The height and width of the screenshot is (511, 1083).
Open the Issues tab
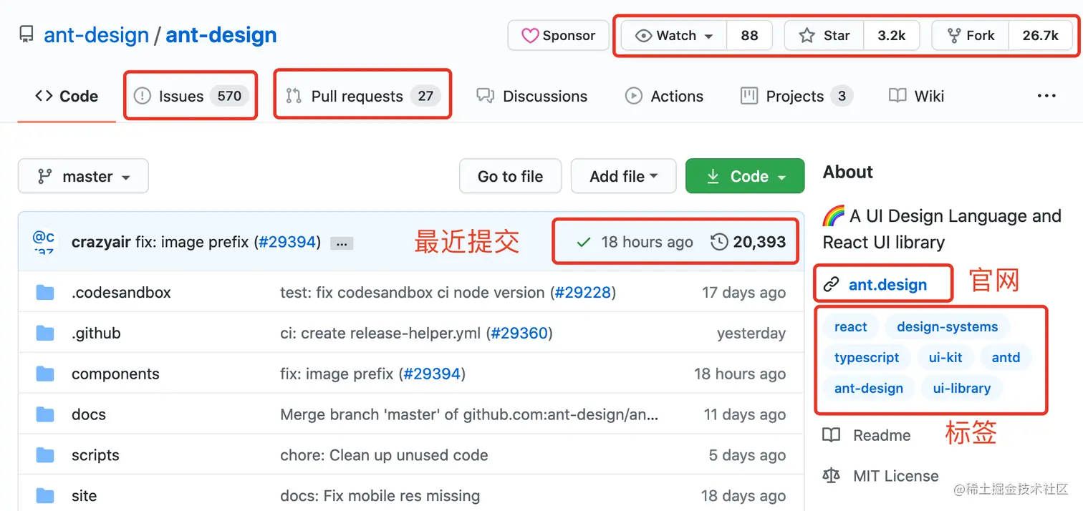coord(191,96)
